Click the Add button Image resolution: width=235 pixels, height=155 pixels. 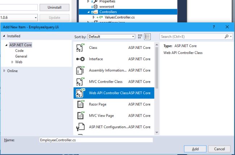[x=195, y=149]
